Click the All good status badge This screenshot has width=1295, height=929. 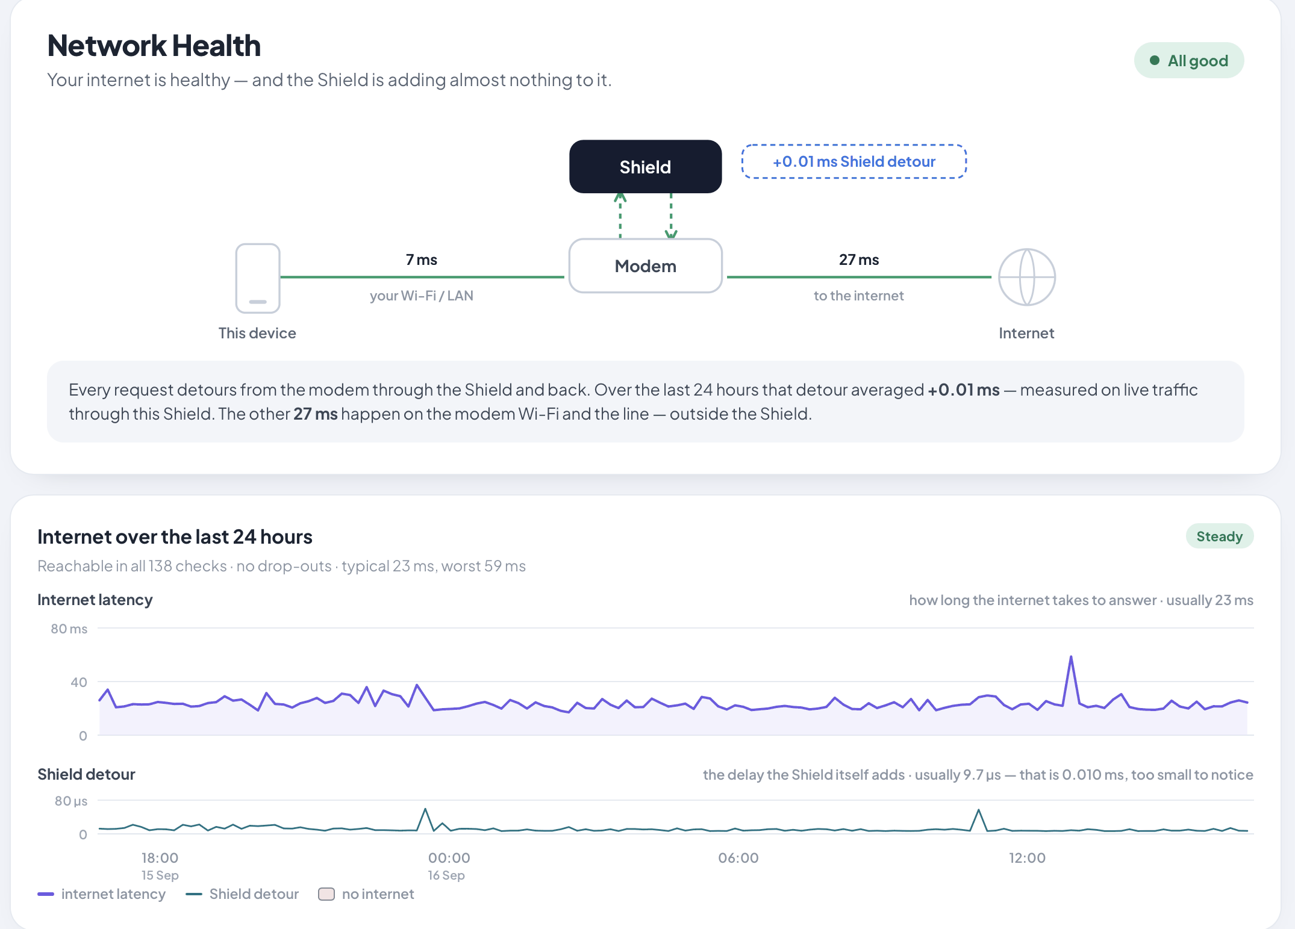pos(1189,60)
